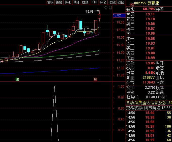The image size is (172, 142).
Task: Select the 多股 multi-stock view
Action: tap(68, 2)
